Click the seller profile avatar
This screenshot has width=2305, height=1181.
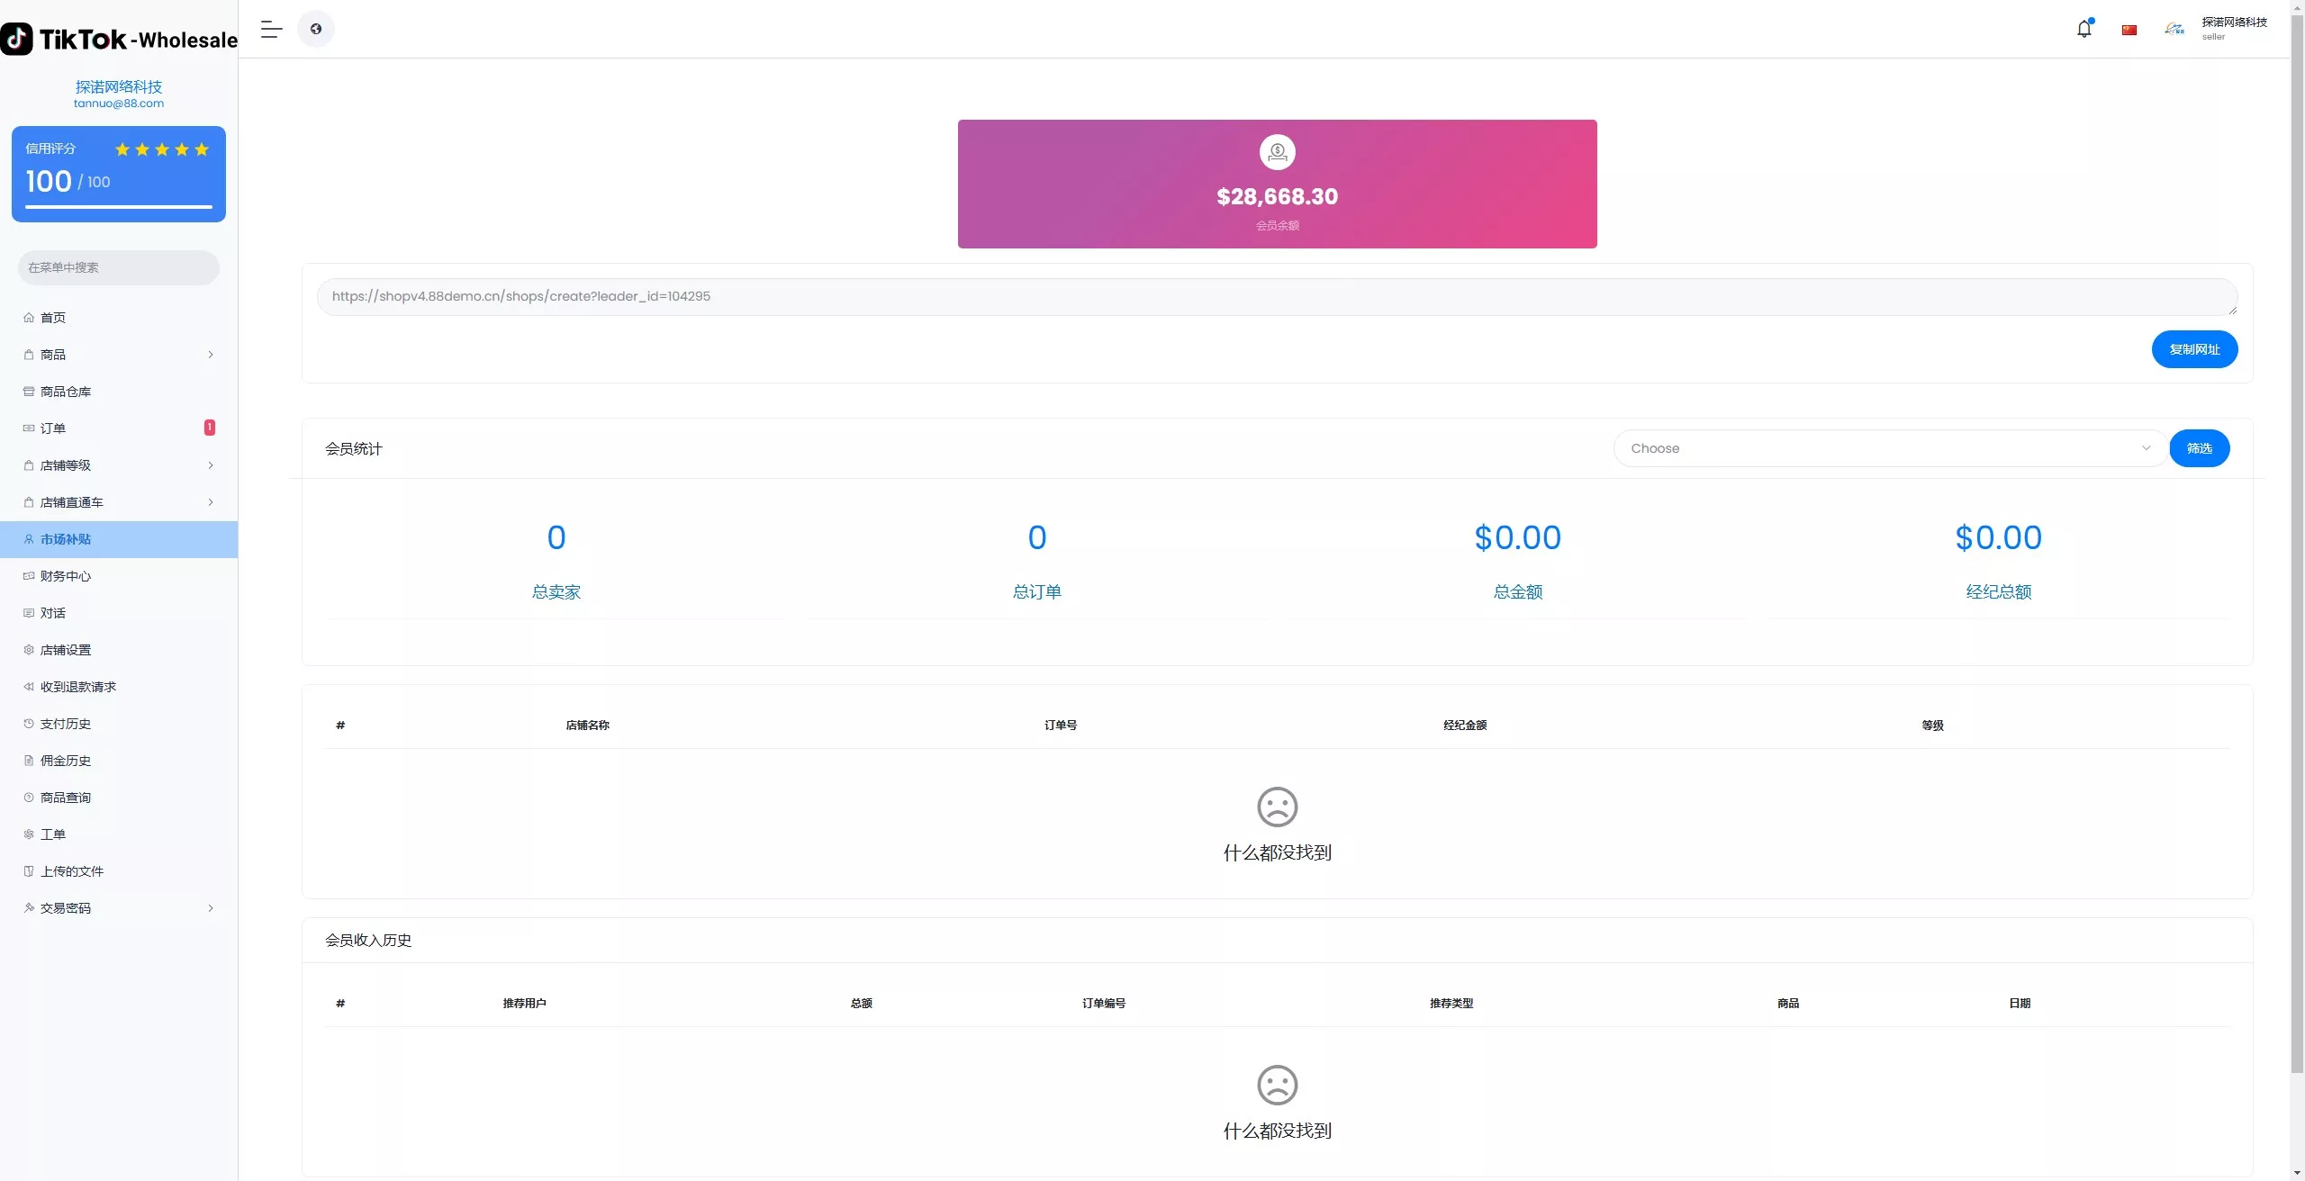click(2174, 29)
